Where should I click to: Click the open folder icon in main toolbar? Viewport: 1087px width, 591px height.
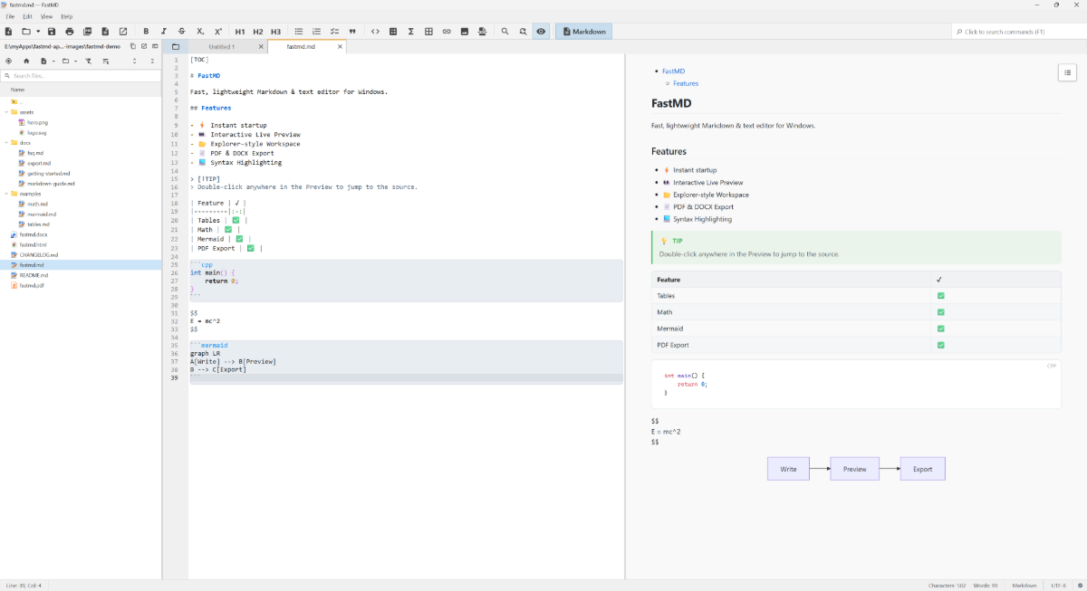pos(25,32)
